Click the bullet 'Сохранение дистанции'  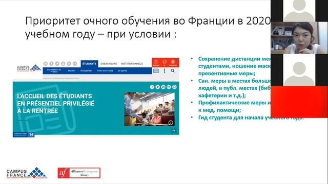pos(234,66)
